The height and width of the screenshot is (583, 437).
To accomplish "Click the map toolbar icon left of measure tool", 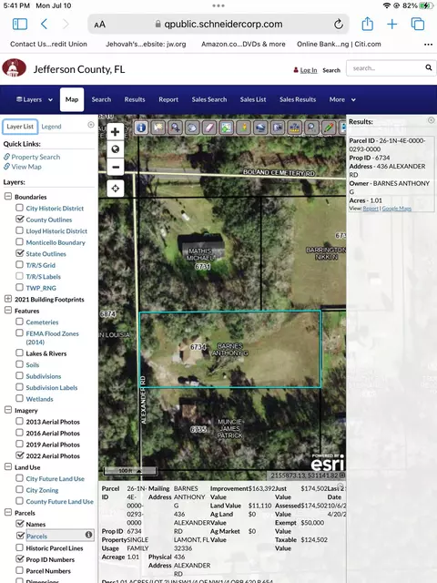I will pos(278,128).
